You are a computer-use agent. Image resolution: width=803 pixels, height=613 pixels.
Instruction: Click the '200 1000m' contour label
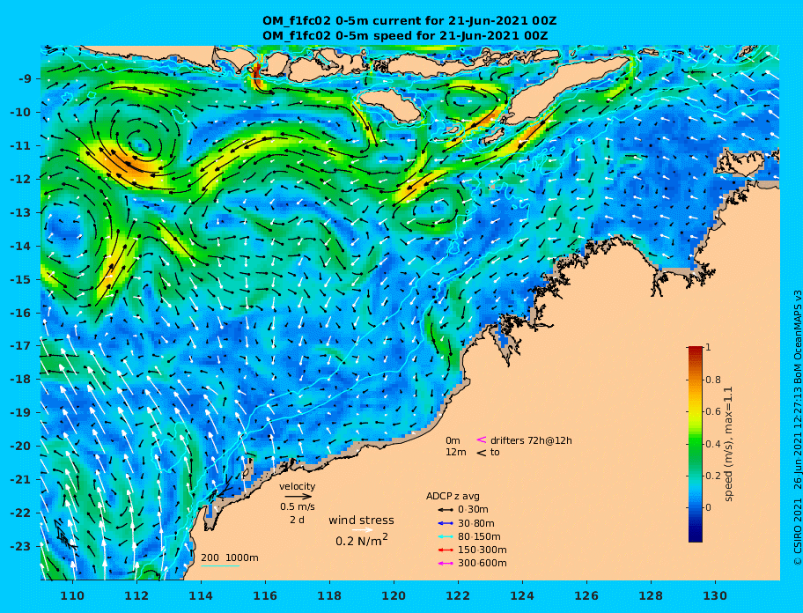(x=230, y=558)
